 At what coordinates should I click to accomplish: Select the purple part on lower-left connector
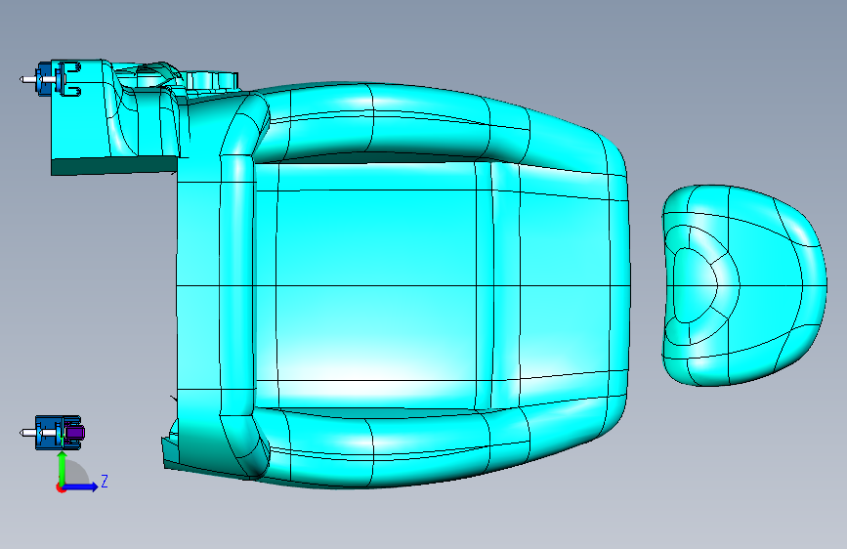[75, 434]
